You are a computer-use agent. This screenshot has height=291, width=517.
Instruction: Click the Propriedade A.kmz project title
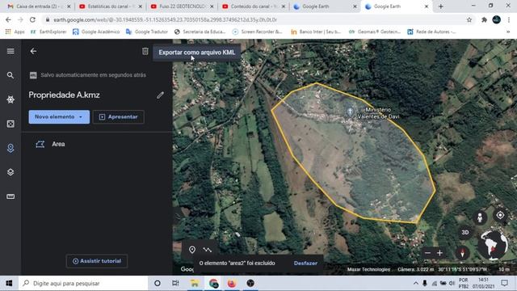(64, 95)
